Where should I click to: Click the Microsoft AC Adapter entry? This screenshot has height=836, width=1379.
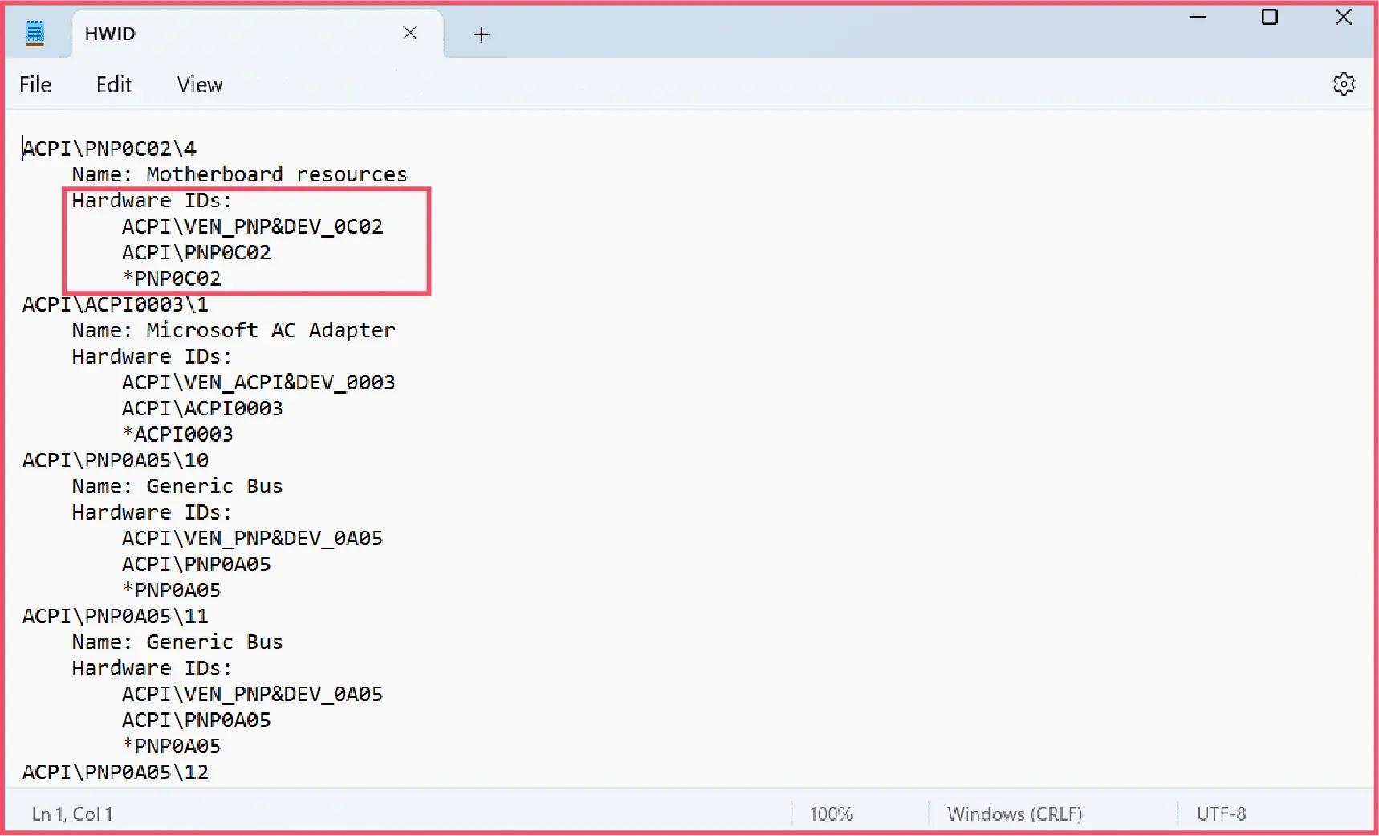[x=270, y=330]
